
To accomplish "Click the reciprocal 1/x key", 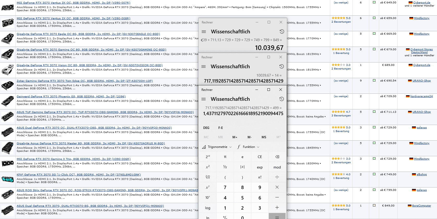I will tap(225, 167).
